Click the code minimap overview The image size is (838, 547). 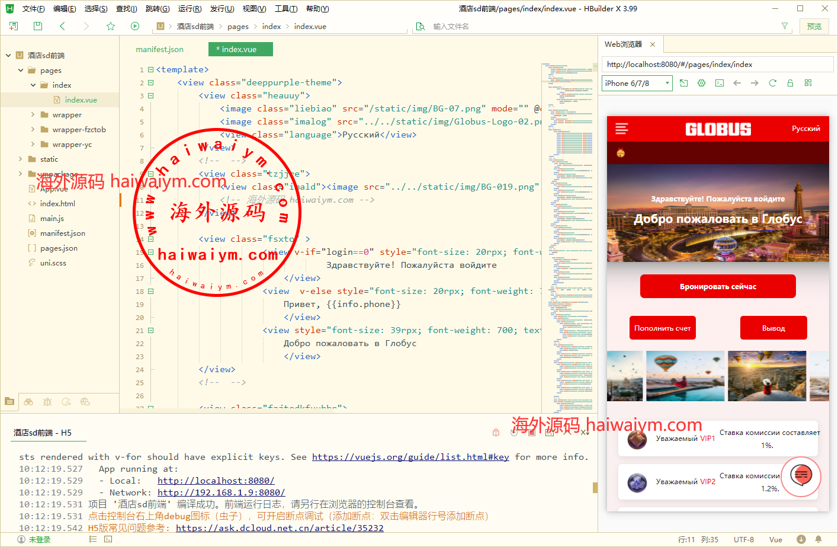pos(567,237)
